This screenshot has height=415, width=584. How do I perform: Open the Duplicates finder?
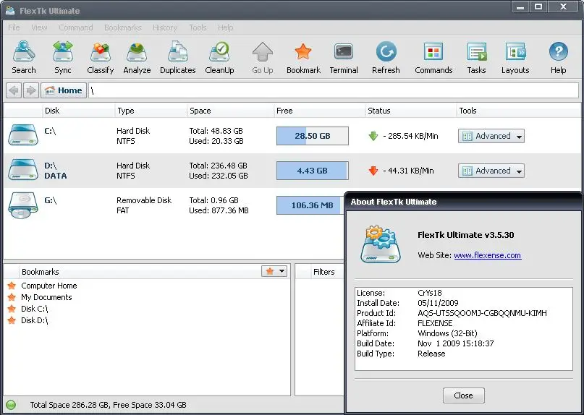[x=177, y=58]
